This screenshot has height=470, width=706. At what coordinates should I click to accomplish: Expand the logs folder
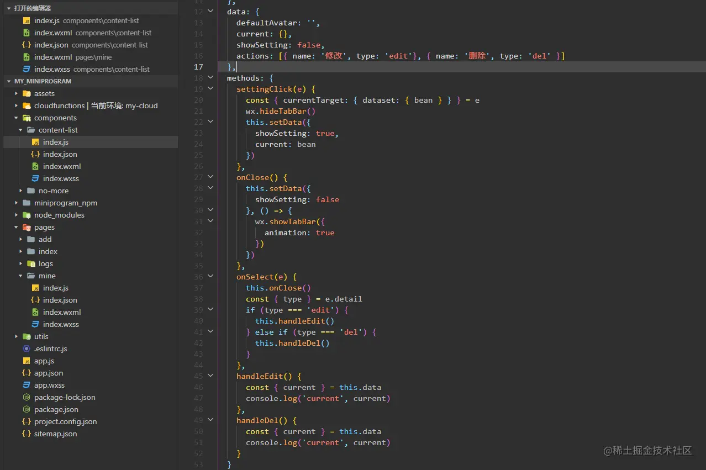coord(21,263)
